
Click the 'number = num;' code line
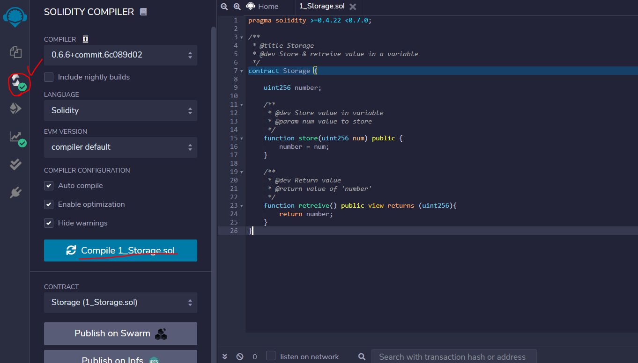point(304,147)
